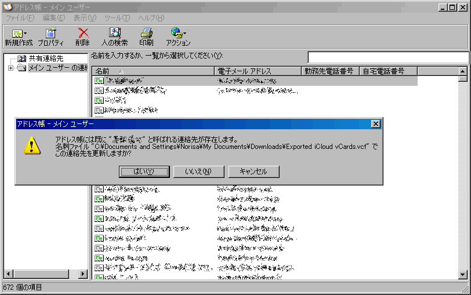
Task: Open the ツール(T) menu
Action: (117, 18)
